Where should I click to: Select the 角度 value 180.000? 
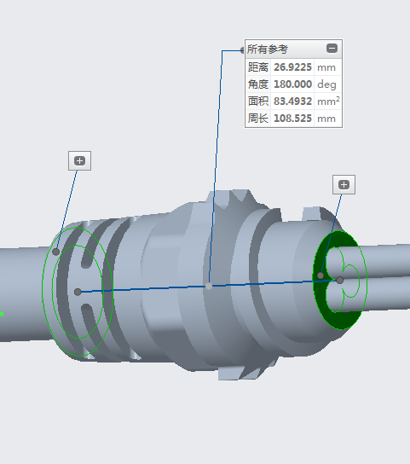coord(292,84)
